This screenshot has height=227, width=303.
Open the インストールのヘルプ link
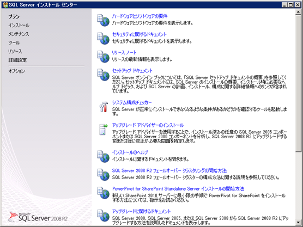click(130, 152)
